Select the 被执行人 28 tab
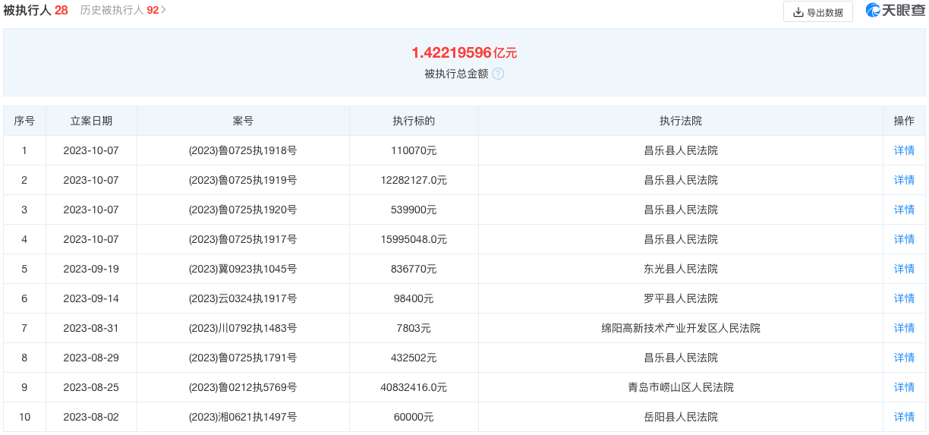Image resolution: width=929 pixels, height=435 pixels. [36, 11]
